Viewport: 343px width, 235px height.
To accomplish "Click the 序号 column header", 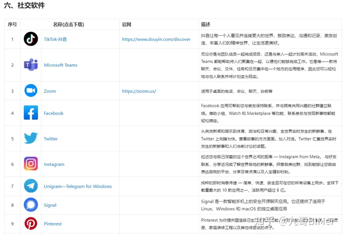I will (x=12, y=24).
